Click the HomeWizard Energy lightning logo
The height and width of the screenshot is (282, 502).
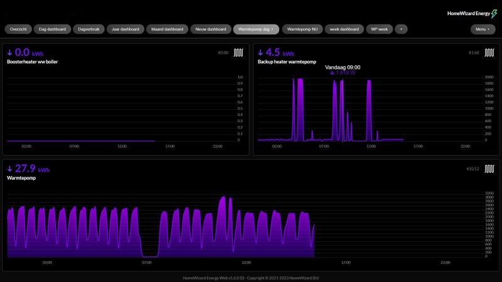(494, 13)
